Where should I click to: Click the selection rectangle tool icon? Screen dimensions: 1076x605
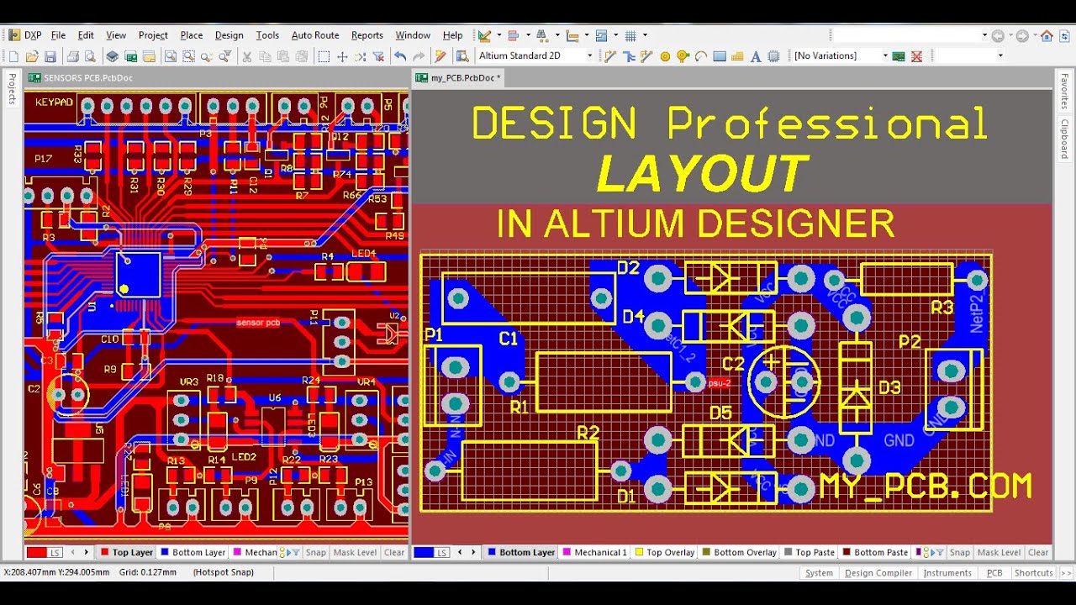point(324,56)
